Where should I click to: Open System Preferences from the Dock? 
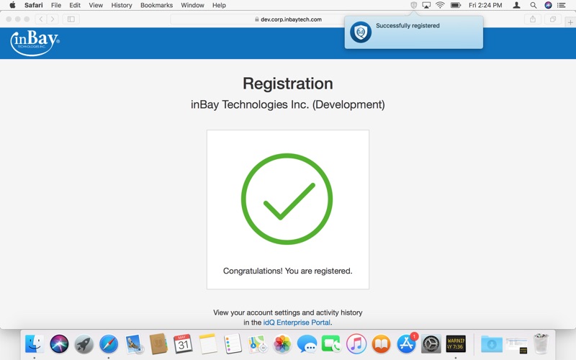pos(431,345)
